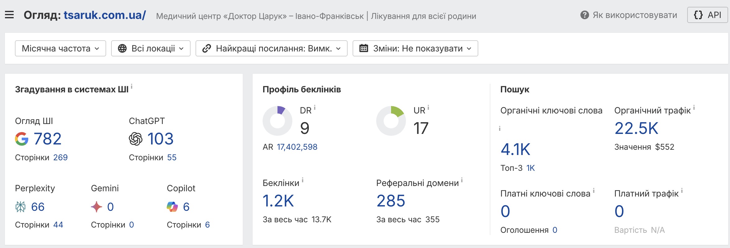Click the DR donut chart
730x248 pixels.
[x=277, y=121]
